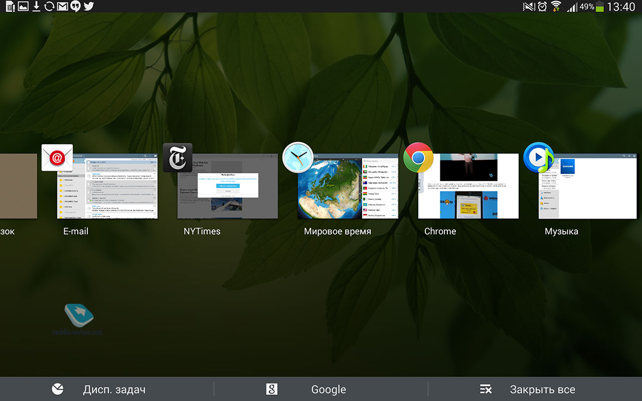Tap the sync notification icon
Screen dimensions: 642x401
(x=49, y=7)
